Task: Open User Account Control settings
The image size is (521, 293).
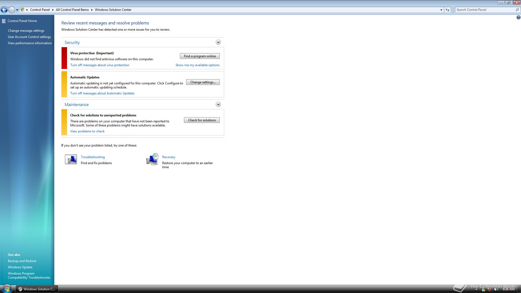Action: point(29,37)
